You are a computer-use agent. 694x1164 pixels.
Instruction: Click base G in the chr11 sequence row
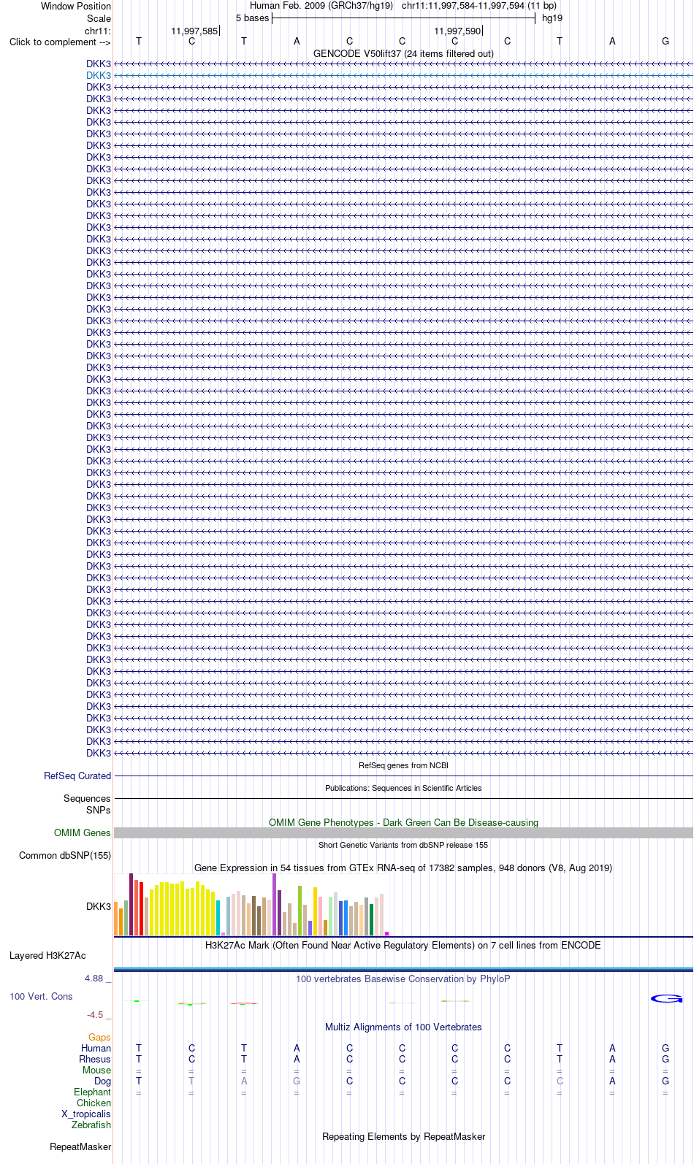(x=666, y=42)
